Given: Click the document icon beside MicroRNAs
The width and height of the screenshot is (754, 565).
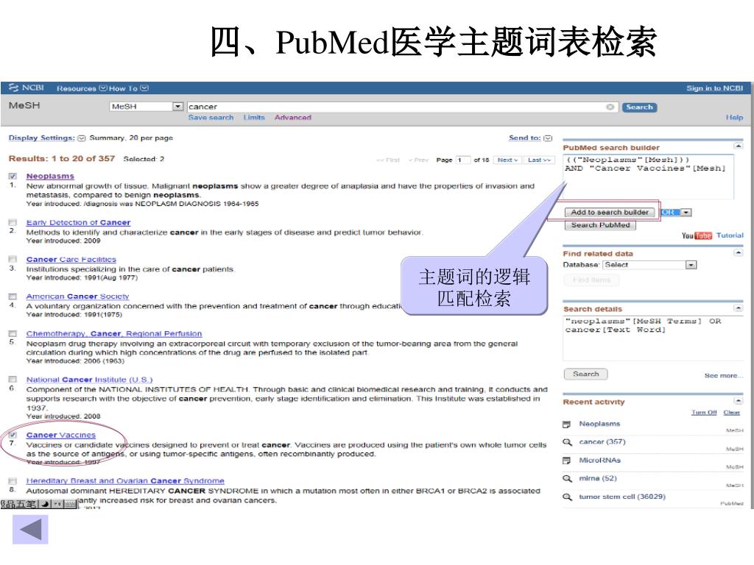Looking at the screenshot, I should click(567, 461).
